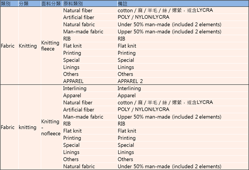
Task: Select capitalized "Knitting" in the 分類 column
Action: (28, 46)
